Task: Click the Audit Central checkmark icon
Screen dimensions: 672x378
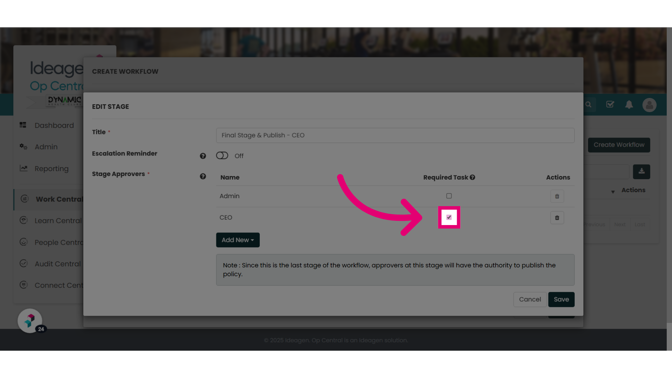Action: pyautogui.click(x=23, y=263)
